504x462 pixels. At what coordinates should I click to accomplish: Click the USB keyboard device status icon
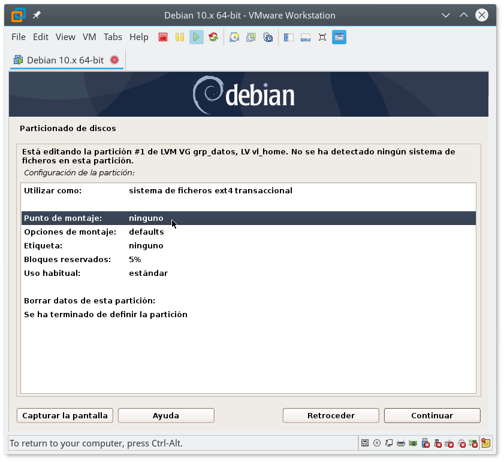click(x=449, y=443)
